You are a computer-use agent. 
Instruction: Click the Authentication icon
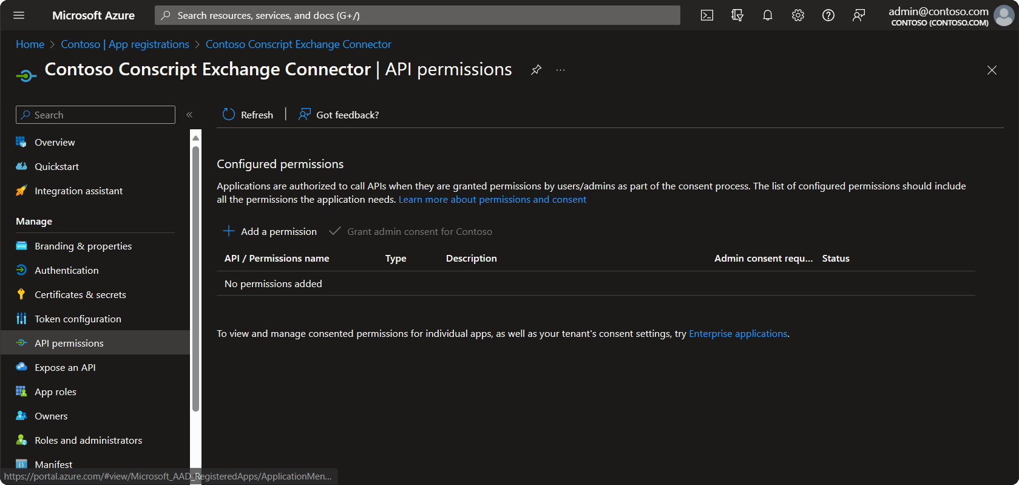point(21,270)
